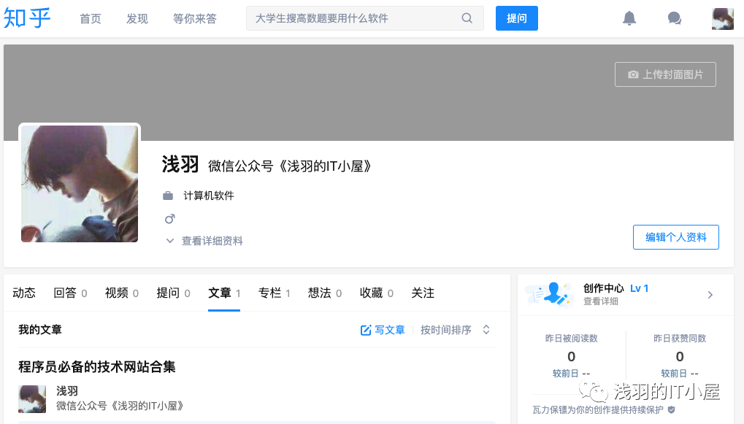
Task: Click the male gender symbol icon
Action: pos(169,219)
